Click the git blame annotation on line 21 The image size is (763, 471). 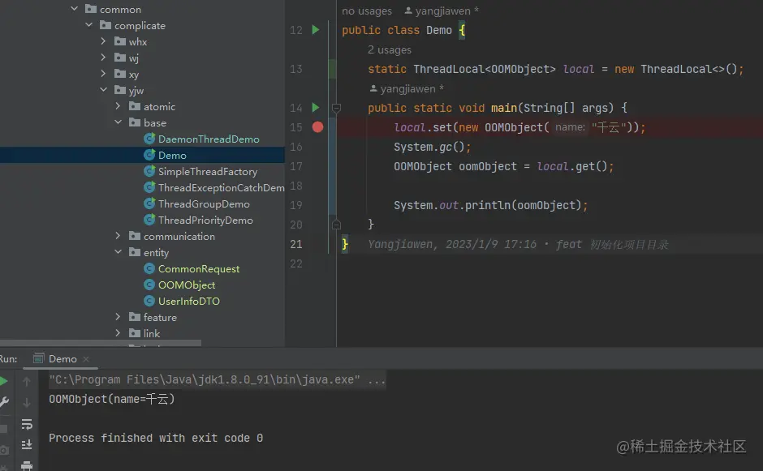[x=518, y=244]
